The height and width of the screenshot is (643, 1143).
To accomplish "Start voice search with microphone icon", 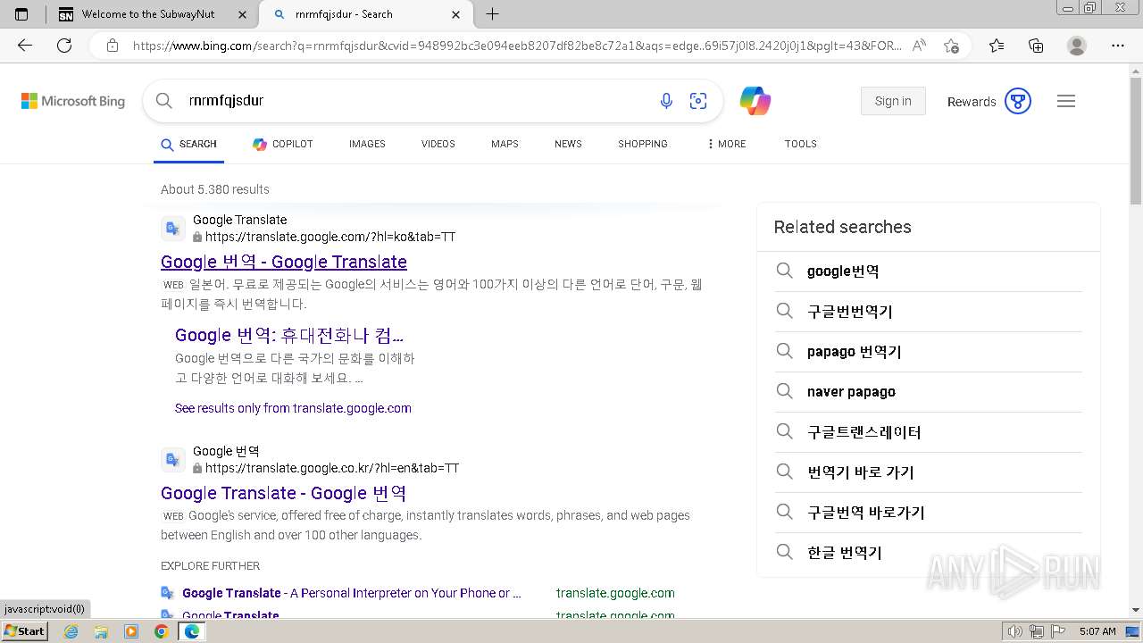I will click(666, 101).
